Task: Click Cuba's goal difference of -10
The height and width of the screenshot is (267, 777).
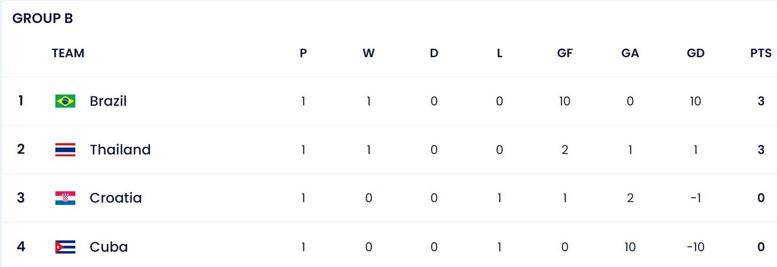Action: 696,247
